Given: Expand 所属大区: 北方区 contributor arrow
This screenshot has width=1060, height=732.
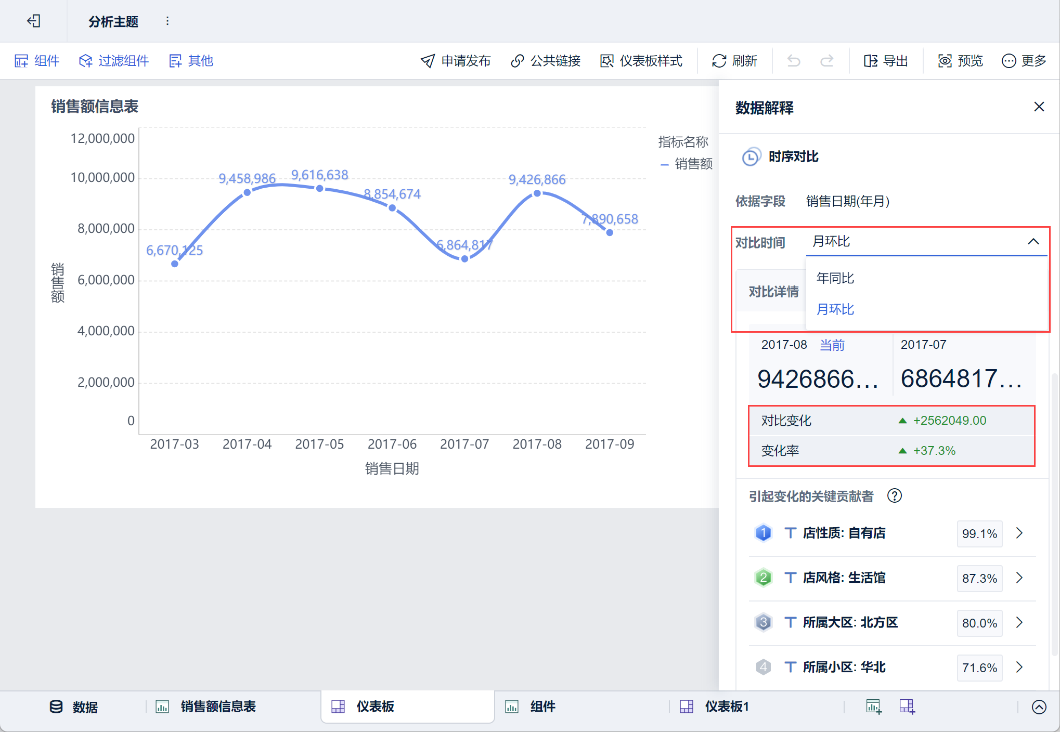Looking at the screenshot, I should point(1019,622).
